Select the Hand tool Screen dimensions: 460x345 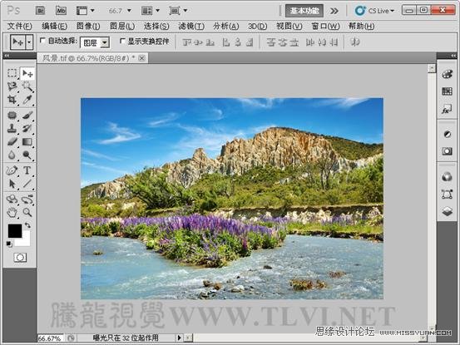[x=12, y=213]
